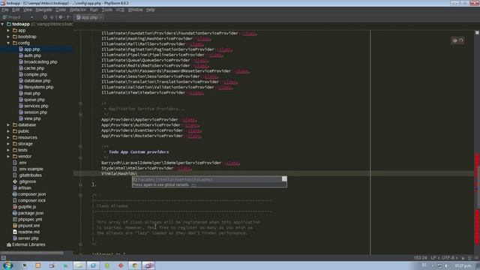
Task: Select readme.md in the project tree
Action: coord(28,232)
